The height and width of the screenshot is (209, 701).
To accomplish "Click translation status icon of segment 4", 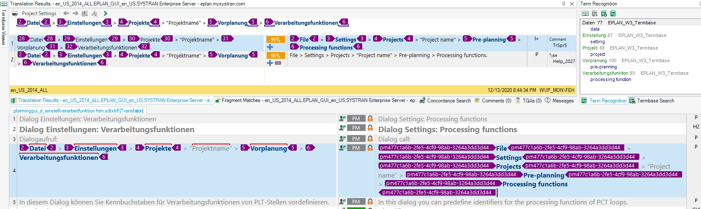I will (x=343, y=148).
